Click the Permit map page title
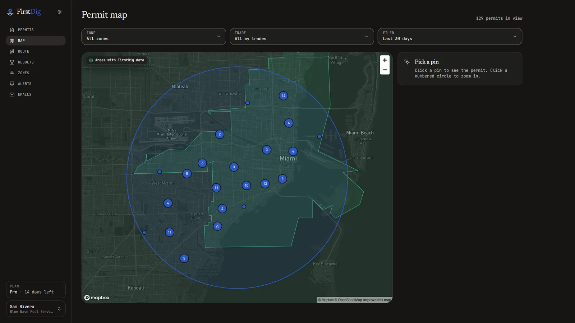This screenshot has width=575, height=323. tap(104, 15)
